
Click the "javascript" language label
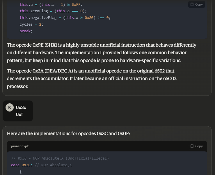(19, 146)
